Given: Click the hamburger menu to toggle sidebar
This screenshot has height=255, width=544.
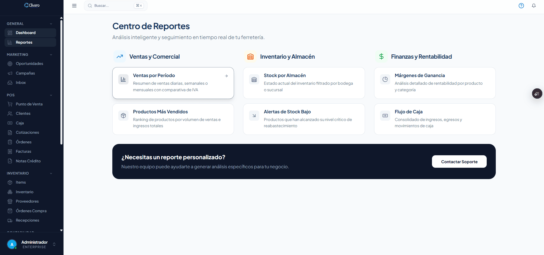Looking at the screenshot, I should point(74,6).
